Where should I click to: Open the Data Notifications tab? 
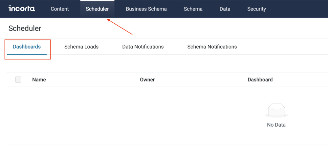[143, 47]
